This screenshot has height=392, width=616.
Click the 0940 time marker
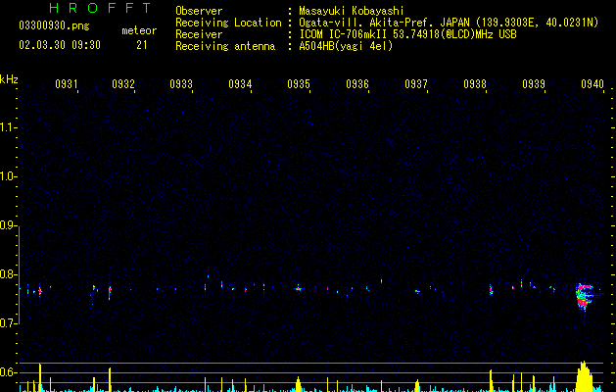(592, 84)
